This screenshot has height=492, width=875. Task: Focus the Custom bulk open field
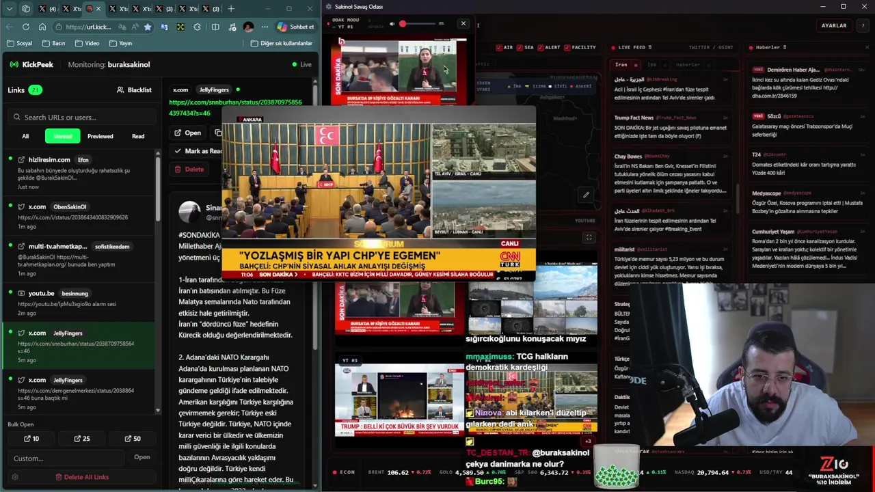pyautogui.click(x=66, y=458)
